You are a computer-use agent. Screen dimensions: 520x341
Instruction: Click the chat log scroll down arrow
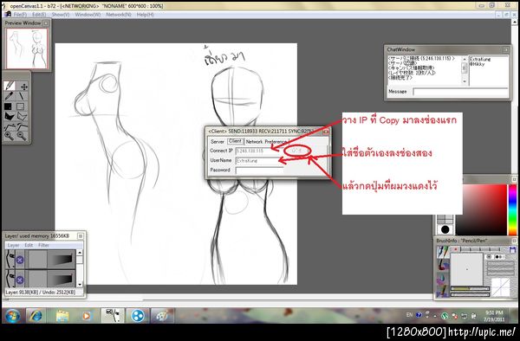click(465, 81)
